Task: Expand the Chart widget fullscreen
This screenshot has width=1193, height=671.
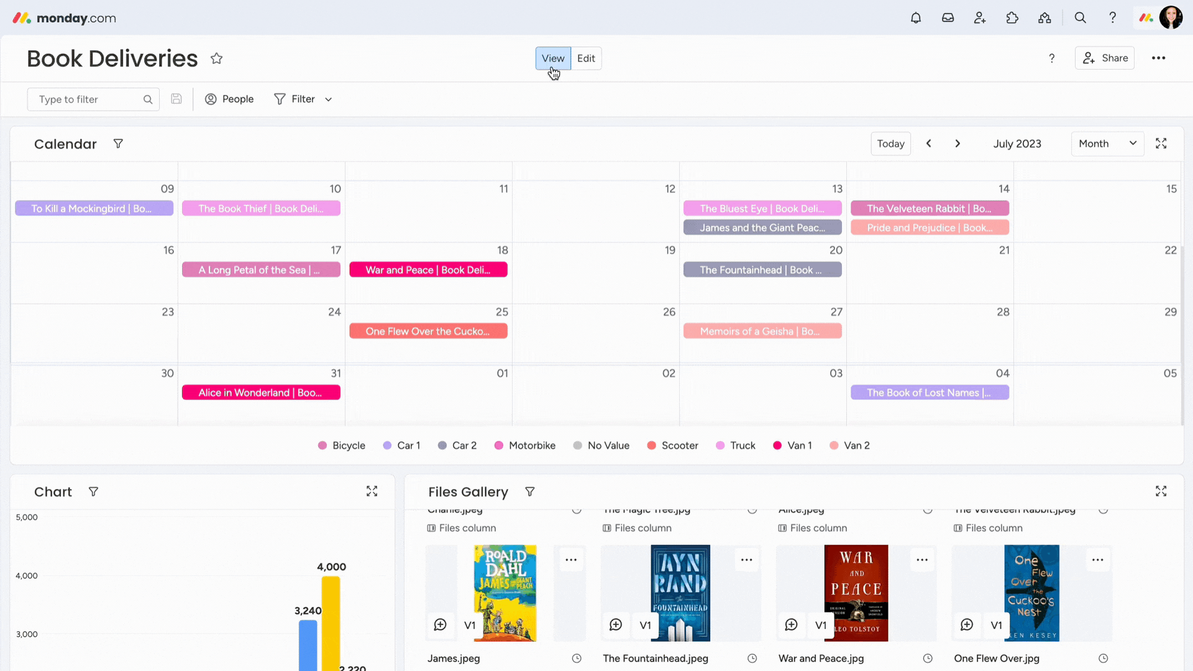Action: click(x=372, y=491)
